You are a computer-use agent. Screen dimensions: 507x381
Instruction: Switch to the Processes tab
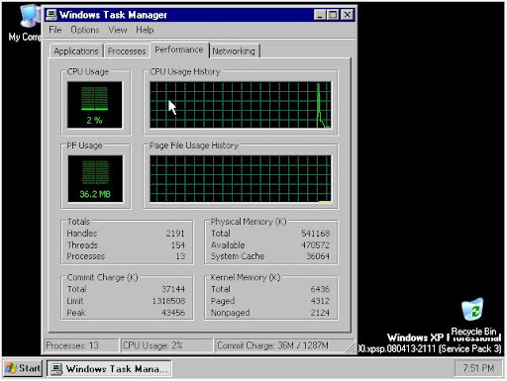[x=127, y=51]
